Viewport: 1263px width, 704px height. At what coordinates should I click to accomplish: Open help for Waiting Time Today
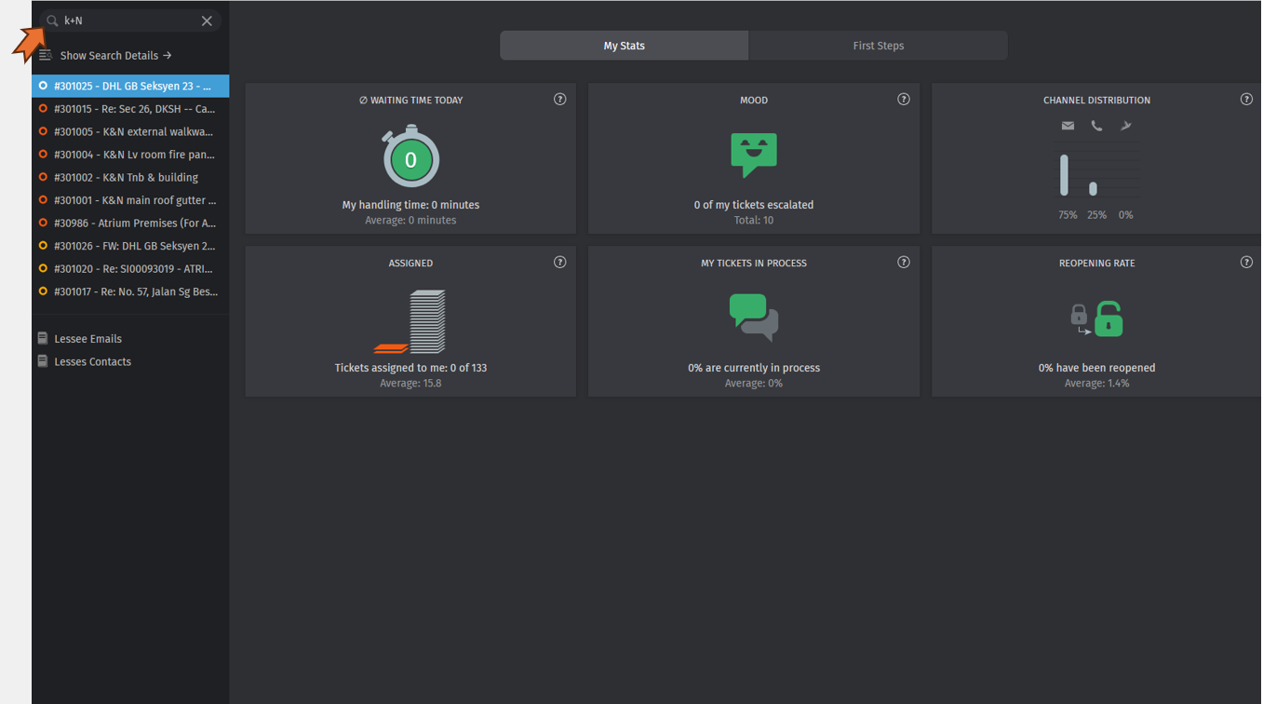point(559,100)
